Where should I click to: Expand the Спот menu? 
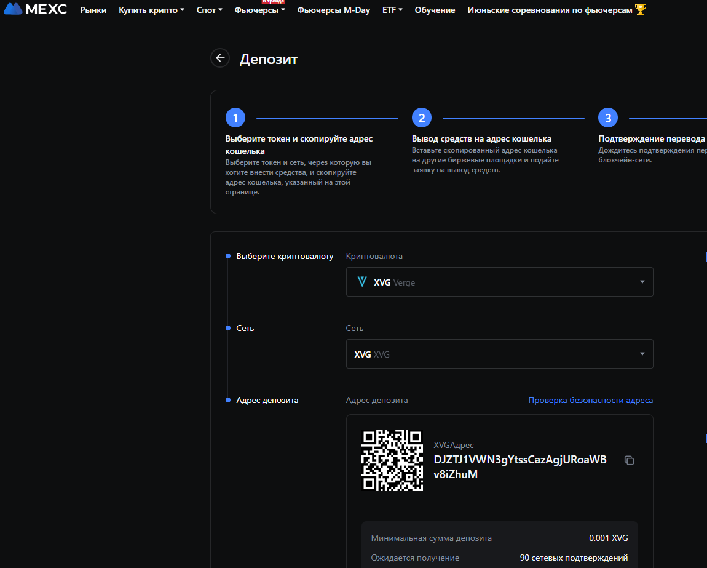209,10
